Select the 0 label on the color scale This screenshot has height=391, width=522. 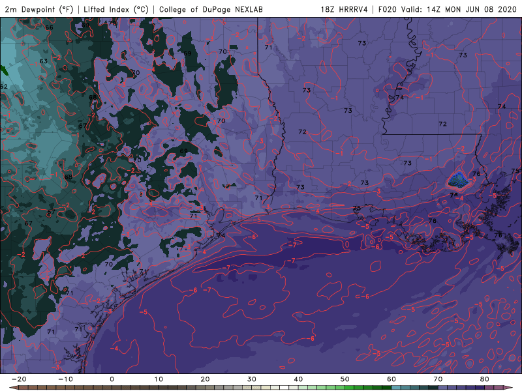click(112, 379)
